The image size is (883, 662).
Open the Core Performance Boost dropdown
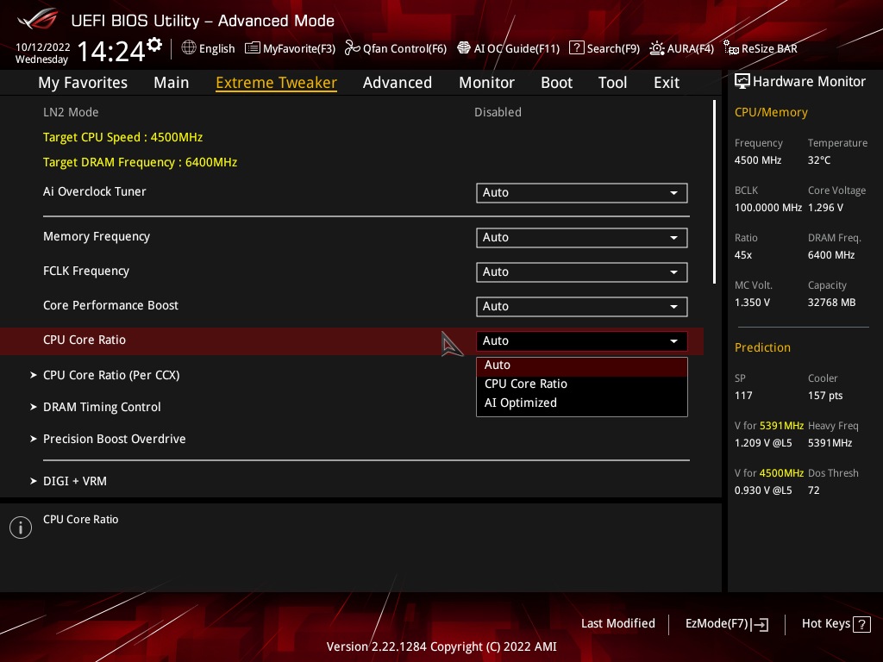pos(582,307)
